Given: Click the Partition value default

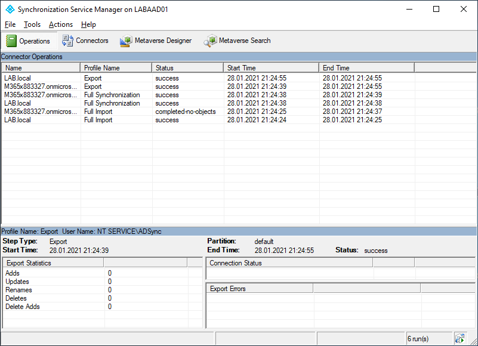Looking at the screenshot, I should [264, 242].
